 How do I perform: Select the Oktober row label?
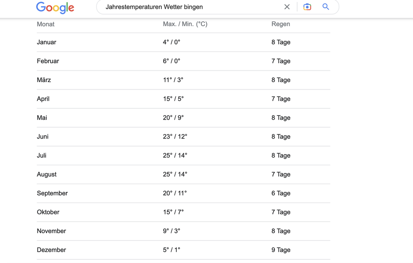tap(48, 212)
